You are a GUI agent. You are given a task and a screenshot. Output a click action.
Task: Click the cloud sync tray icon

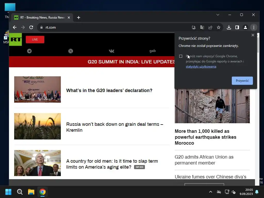tap(219, 192)
